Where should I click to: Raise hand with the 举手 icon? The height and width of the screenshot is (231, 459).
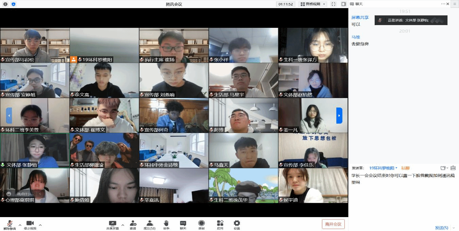pyautogui.click(x=166, y=224)
